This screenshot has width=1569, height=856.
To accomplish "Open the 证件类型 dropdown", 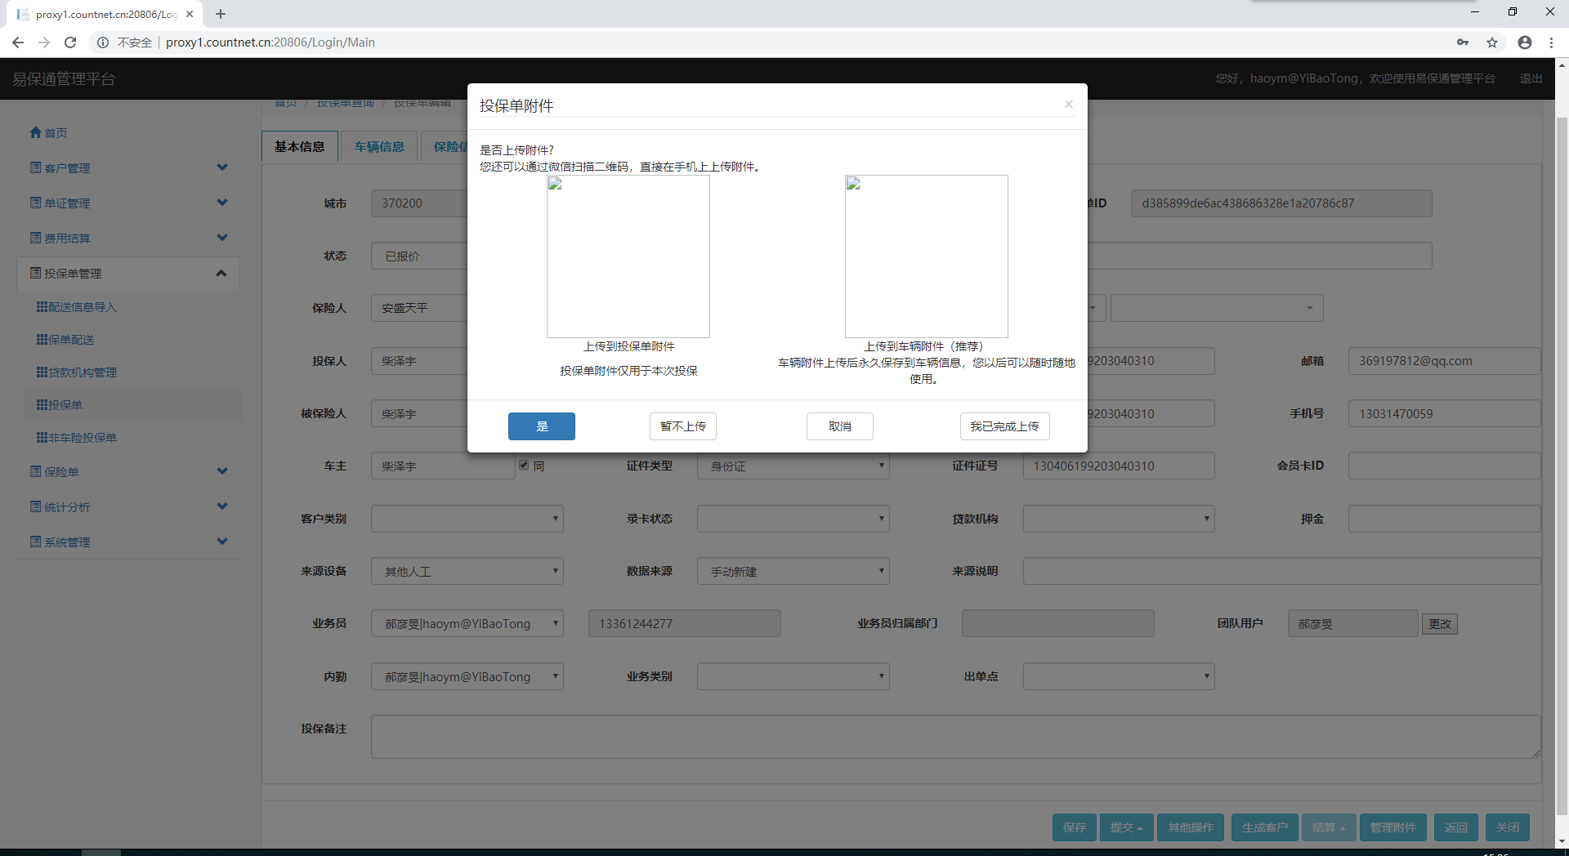I will 793,466.
